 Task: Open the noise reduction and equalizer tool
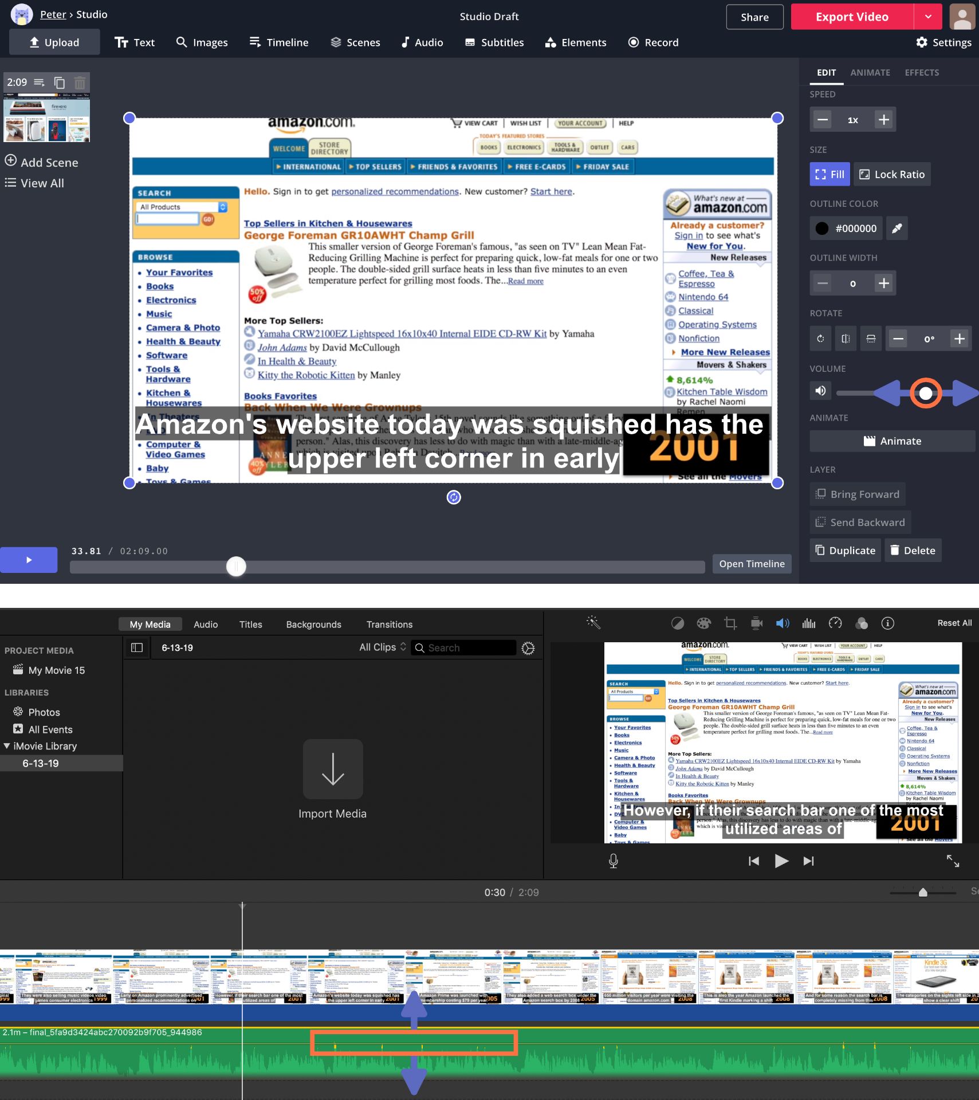click(809, 623)
